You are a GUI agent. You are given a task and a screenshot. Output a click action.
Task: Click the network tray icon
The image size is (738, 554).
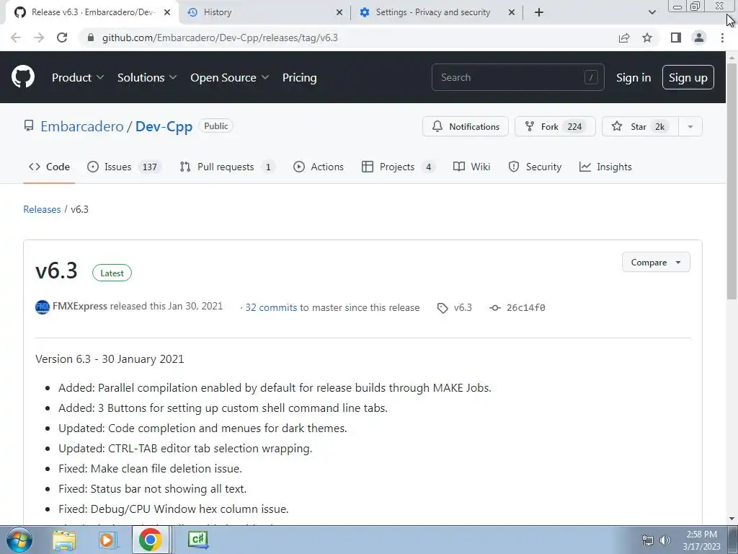[648, 540]
